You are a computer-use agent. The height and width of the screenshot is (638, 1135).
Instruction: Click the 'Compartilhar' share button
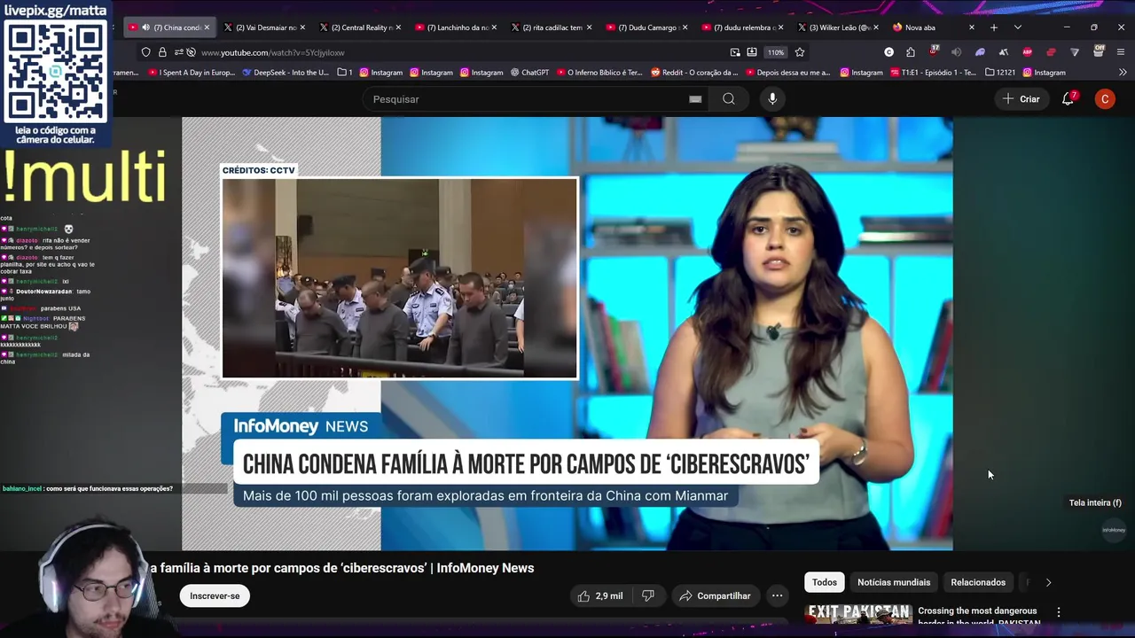[x=715, y=595]
